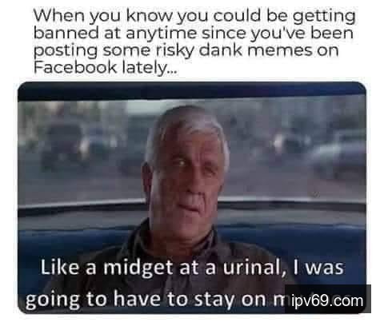The height and width of the screenshot is (326, 384).
Task: Click the word "urinal" in the subtitle
Action: pos(252,268)
